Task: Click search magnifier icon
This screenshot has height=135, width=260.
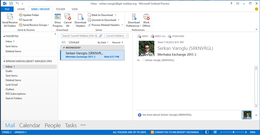Action: pos(101,36)
